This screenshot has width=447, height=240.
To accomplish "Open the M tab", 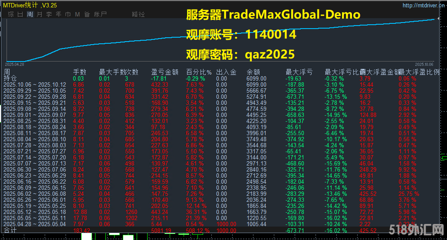I will (x=77, y=14).
